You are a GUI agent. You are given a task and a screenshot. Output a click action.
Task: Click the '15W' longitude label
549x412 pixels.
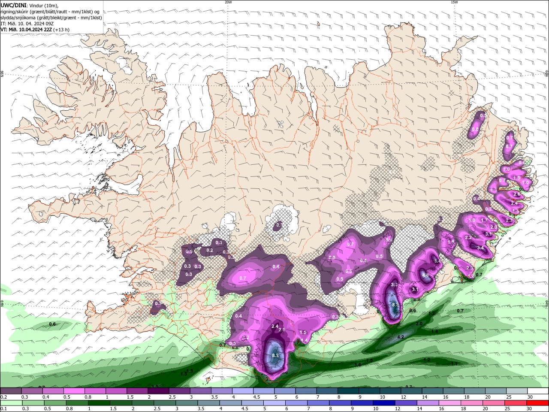pyautogui.click(x=454, y=2)
